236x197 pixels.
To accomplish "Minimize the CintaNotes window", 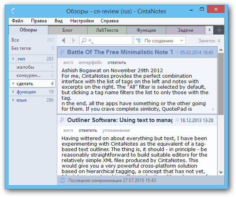I will (191, 10).
